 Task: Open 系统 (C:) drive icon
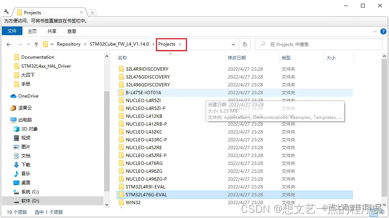click(x=16, y=192)
